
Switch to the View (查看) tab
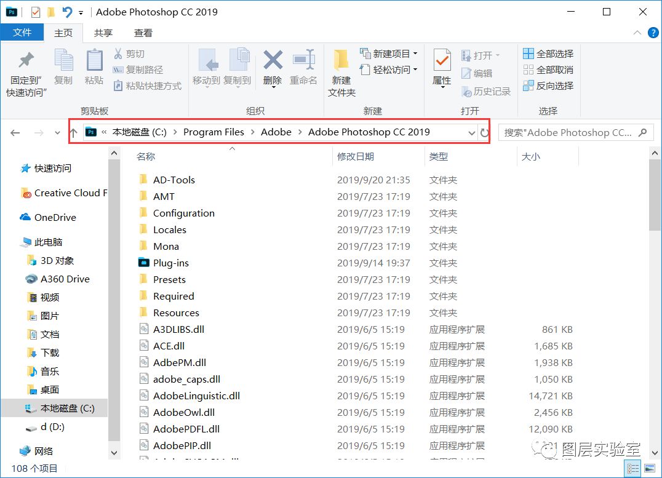[143, 33]
